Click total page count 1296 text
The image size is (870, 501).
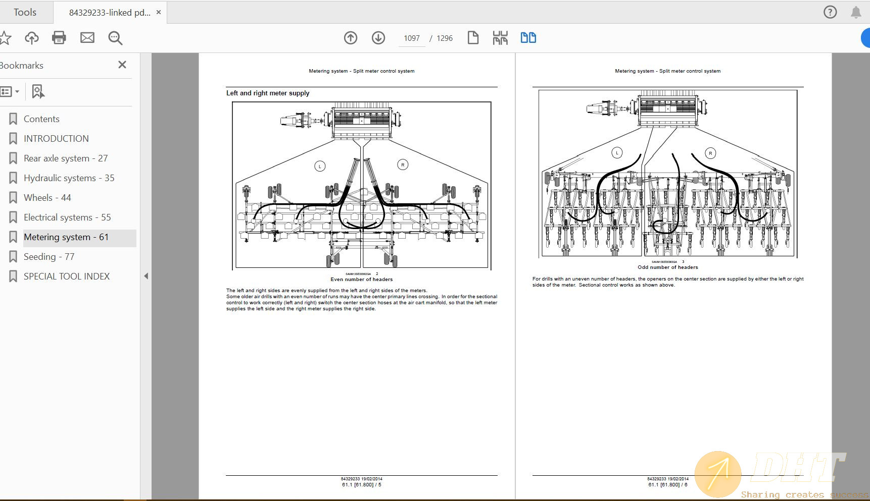pos(445,38)
